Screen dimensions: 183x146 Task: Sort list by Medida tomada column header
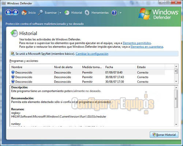pos(92,67)
